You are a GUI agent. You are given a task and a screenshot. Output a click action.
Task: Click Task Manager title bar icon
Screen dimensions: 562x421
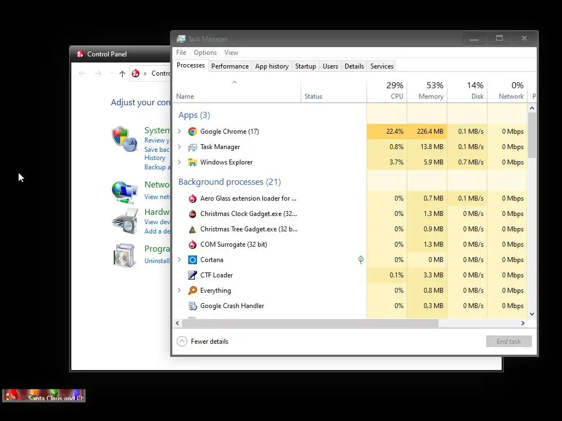tap(181, 39)
